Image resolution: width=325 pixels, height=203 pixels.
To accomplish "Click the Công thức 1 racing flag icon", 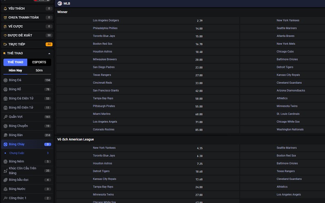I will pos(6,198).
